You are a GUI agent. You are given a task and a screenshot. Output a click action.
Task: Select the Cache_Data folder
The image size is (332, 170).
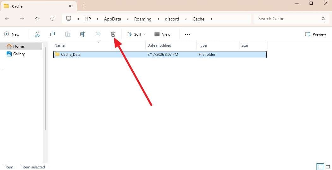coord(160,54)
